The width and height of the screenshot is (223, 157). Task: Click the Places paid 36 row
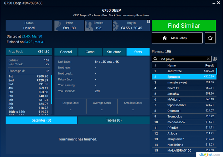tap(29, 71)
